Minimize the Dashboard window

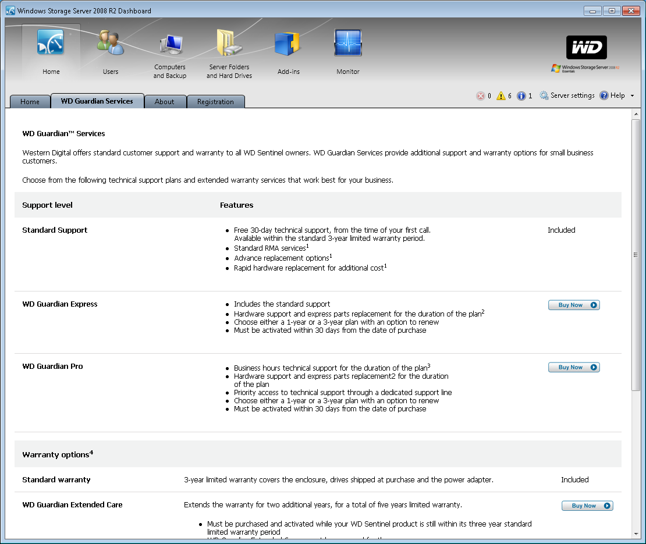(592, 11)
